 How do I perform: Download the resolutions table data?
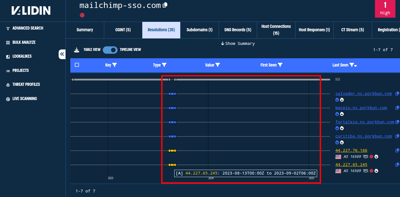76,50
